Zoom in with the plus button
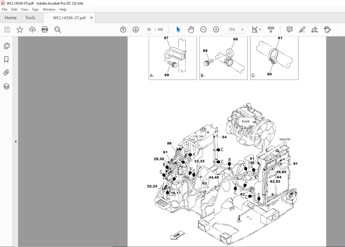 [x=216, y=30]
